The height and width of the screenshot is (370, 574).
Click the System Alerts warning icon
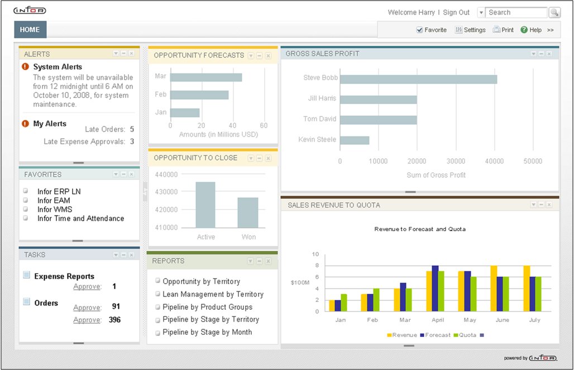point(25,66)
